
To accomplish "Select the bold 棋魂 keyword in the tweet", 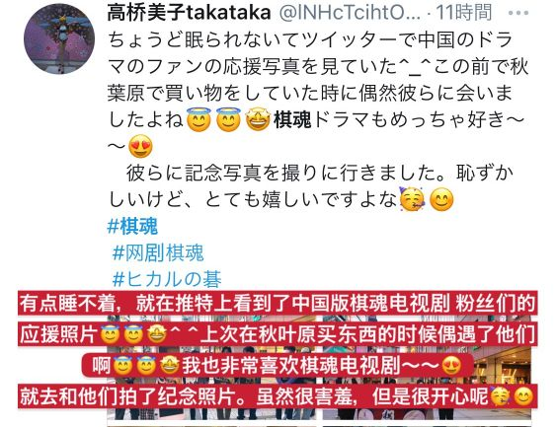I will (292, 119).
